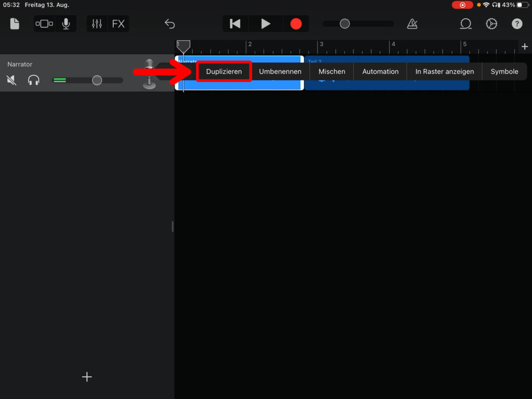The height and width of the screenshot is (399, 532).
Task: Switch to tracks view button
Action: [x=44, y=24]
